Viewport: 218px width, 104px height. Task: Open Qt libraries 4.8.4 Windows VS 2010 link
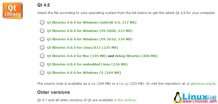click(90, 39)
